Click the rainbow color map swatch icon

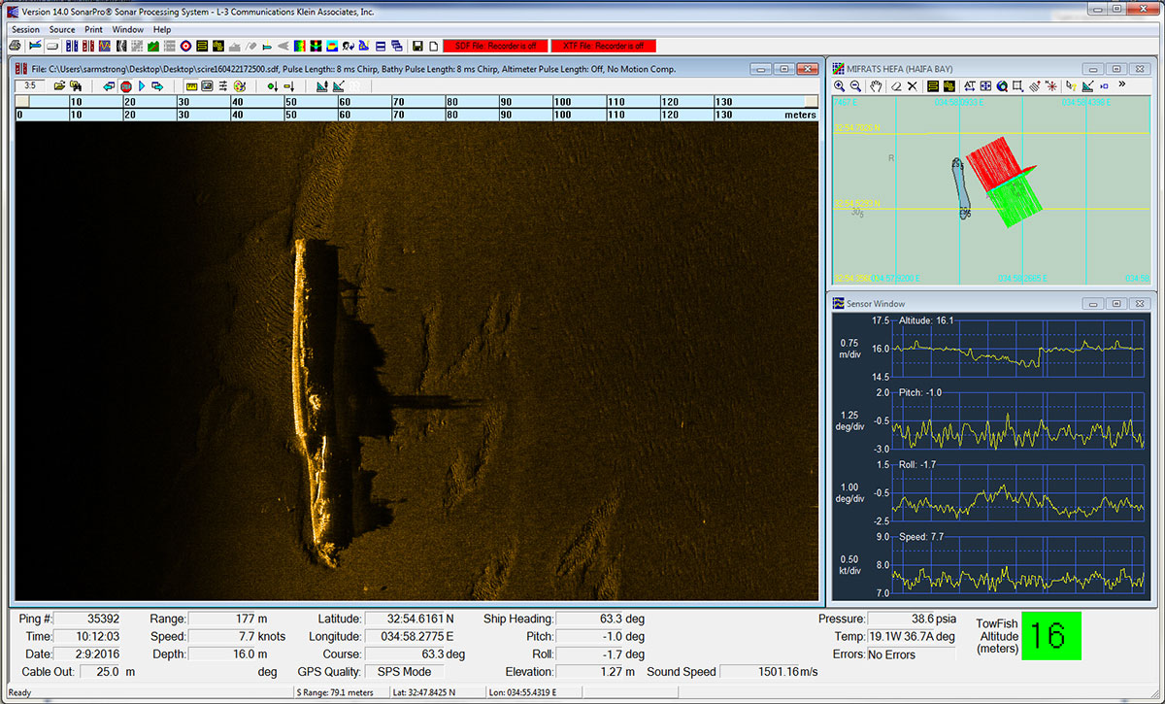click(x=299, y=46)
